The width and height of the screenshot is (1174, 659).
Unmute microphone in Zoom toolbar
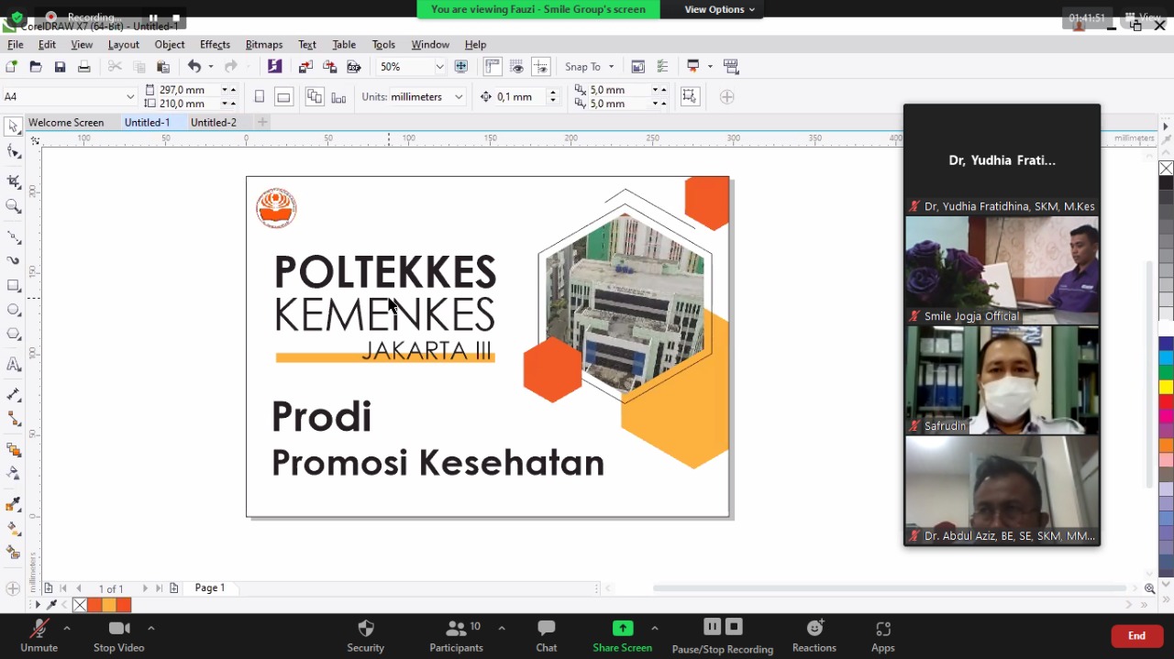(39, 634)
